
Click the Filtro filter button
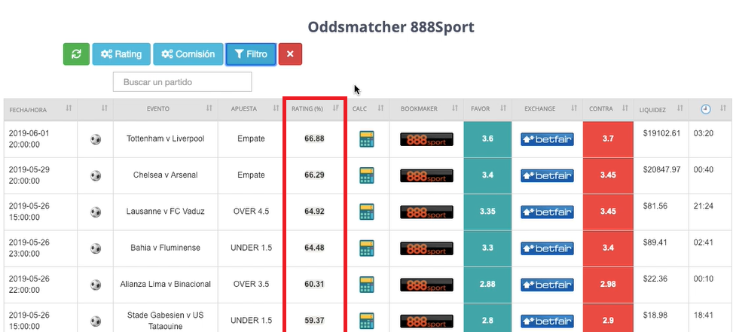click(251, 54)
